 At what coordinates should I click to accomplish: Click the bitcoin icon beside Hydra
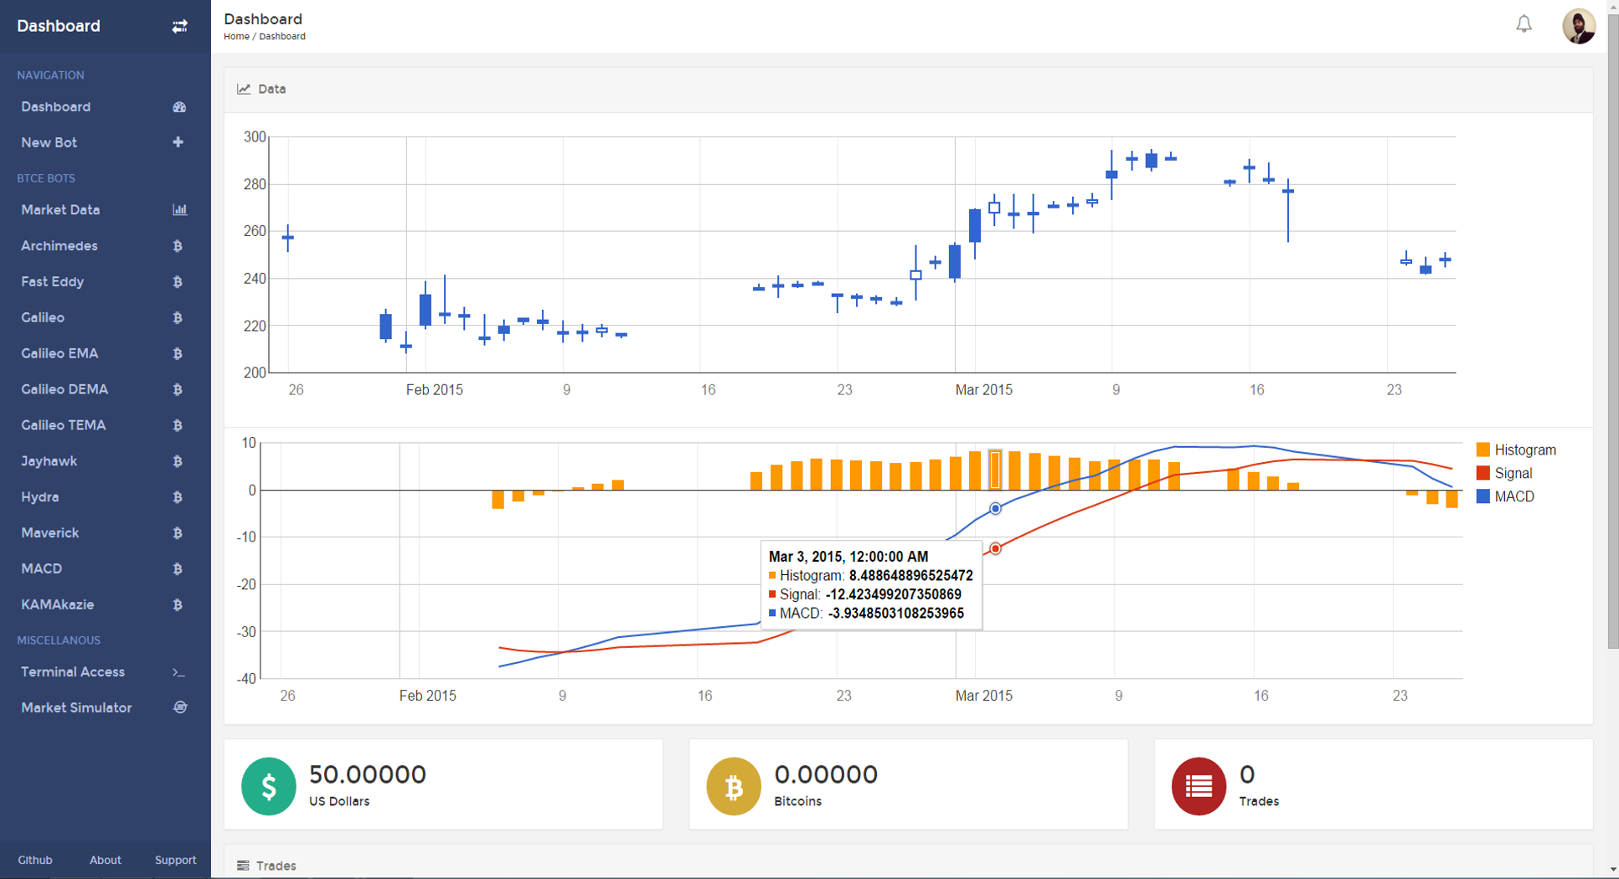coord(178,497)
